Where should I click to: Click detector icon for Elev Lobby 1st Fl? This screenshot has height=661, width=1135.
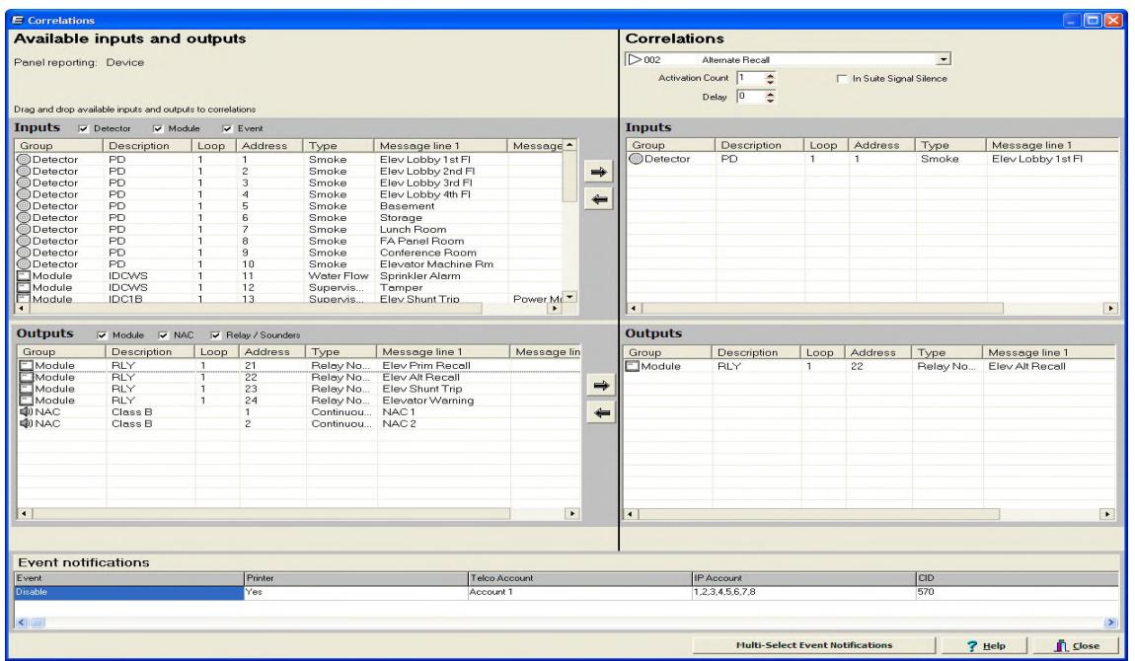[24, 160]
